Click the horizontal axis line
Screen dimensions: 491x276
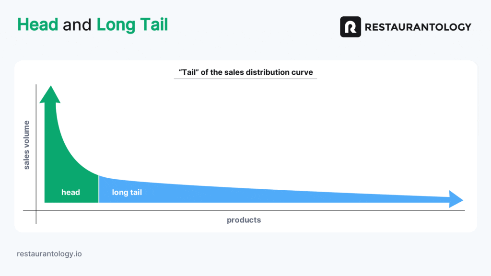click(x=244, y=210)
